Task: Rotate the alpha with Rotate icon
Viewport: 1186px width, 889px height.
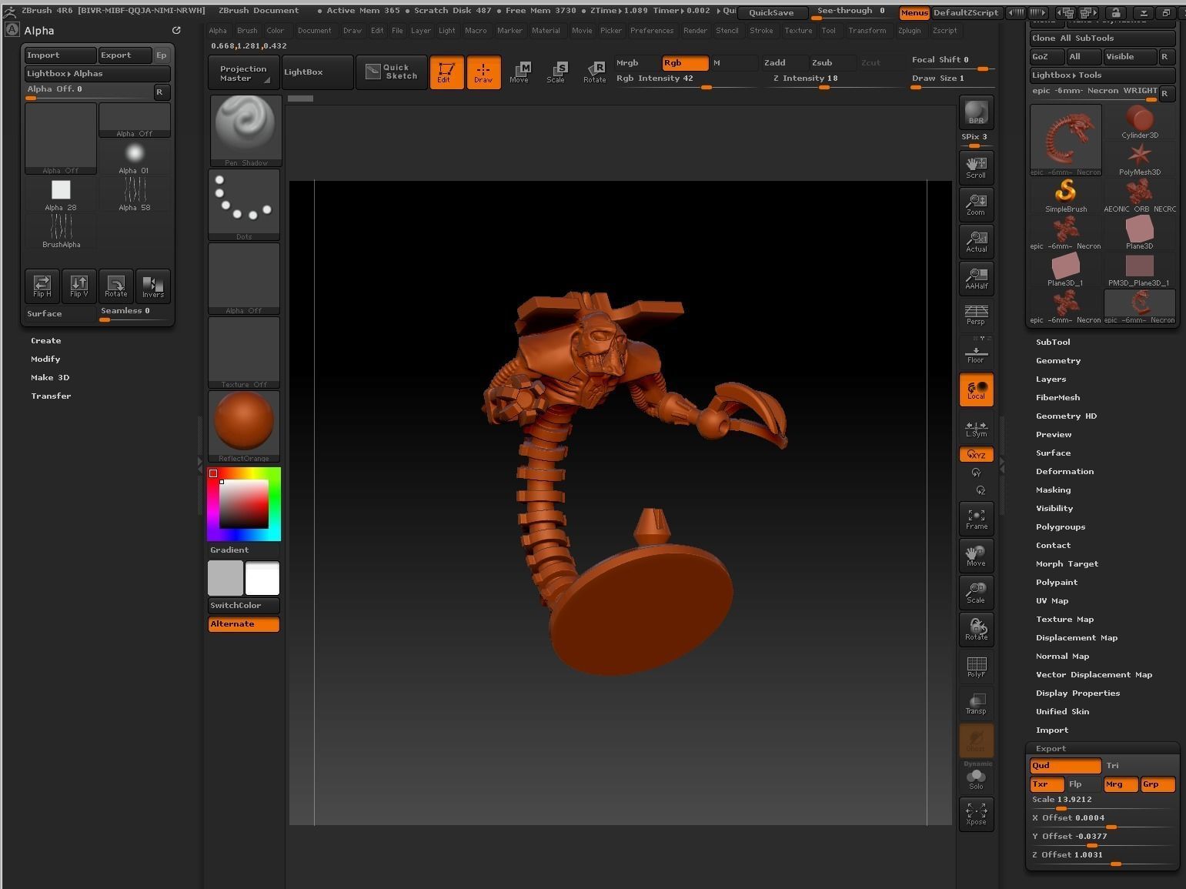Action: coord(116,286)
